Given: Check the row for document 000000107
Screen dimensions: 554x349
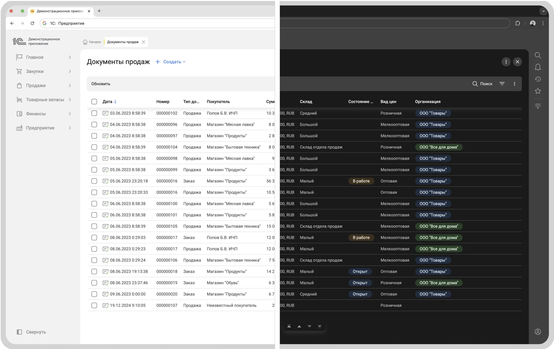Looking at the screenshot, I should pos(94,305).
